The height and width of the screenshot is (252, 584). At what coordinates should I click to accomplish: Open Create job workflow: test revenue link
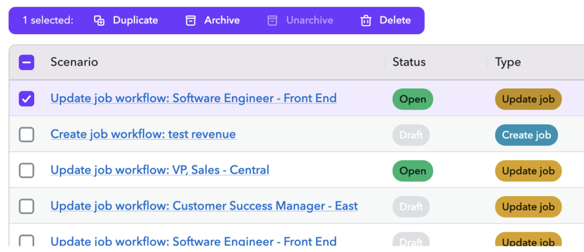[143, 134]
